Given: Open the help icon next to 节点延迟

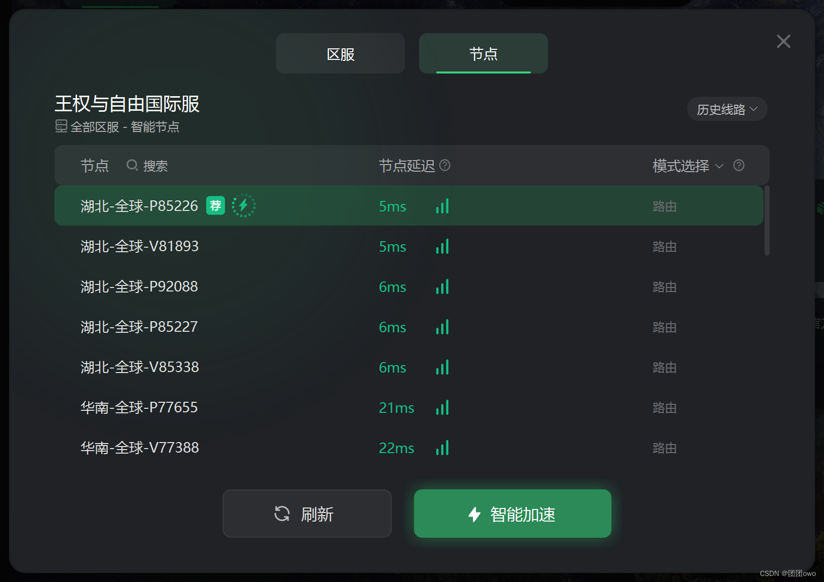Looking at the screenshot, I should (445, 166).
